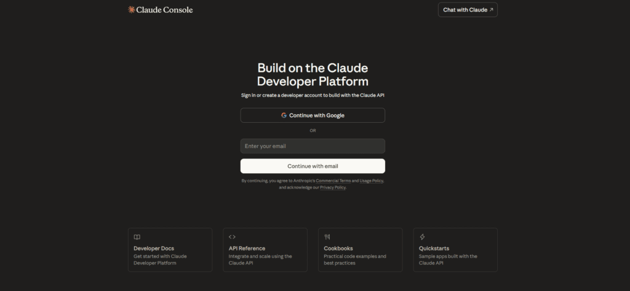Submit with Continue with email button
The width and height of the screenshot is (630, 291).
click(313, 166)
